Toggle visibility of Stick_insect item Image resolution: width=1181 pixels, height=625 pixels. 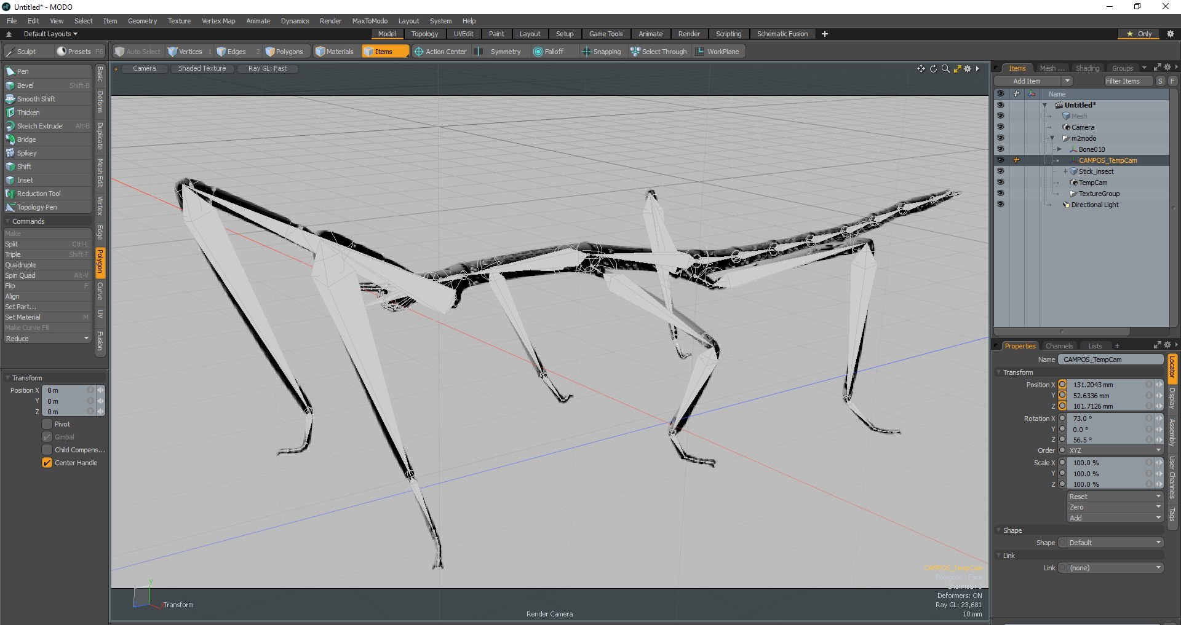(x=1000, y=171)
